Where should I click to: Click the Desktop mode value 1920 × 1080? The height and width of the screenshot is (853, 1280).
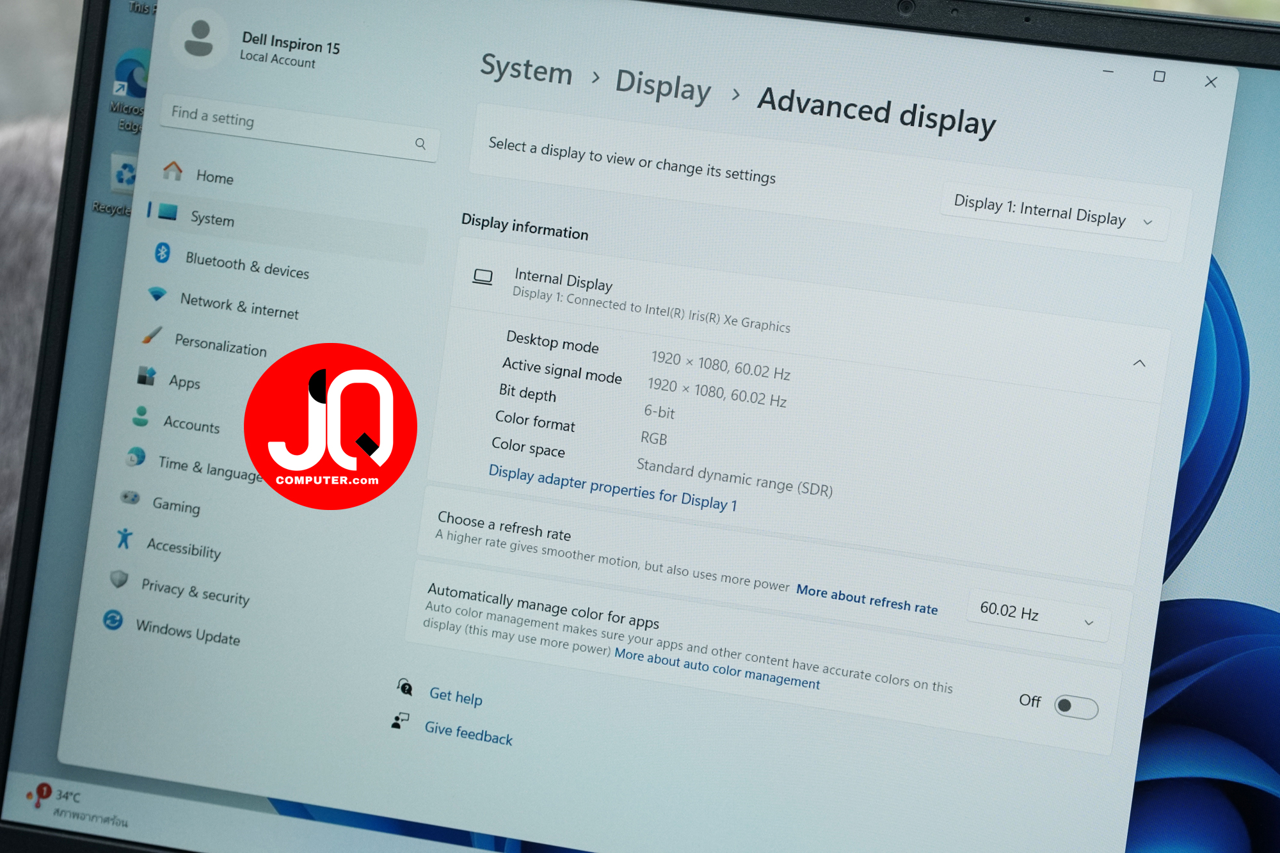721,365
